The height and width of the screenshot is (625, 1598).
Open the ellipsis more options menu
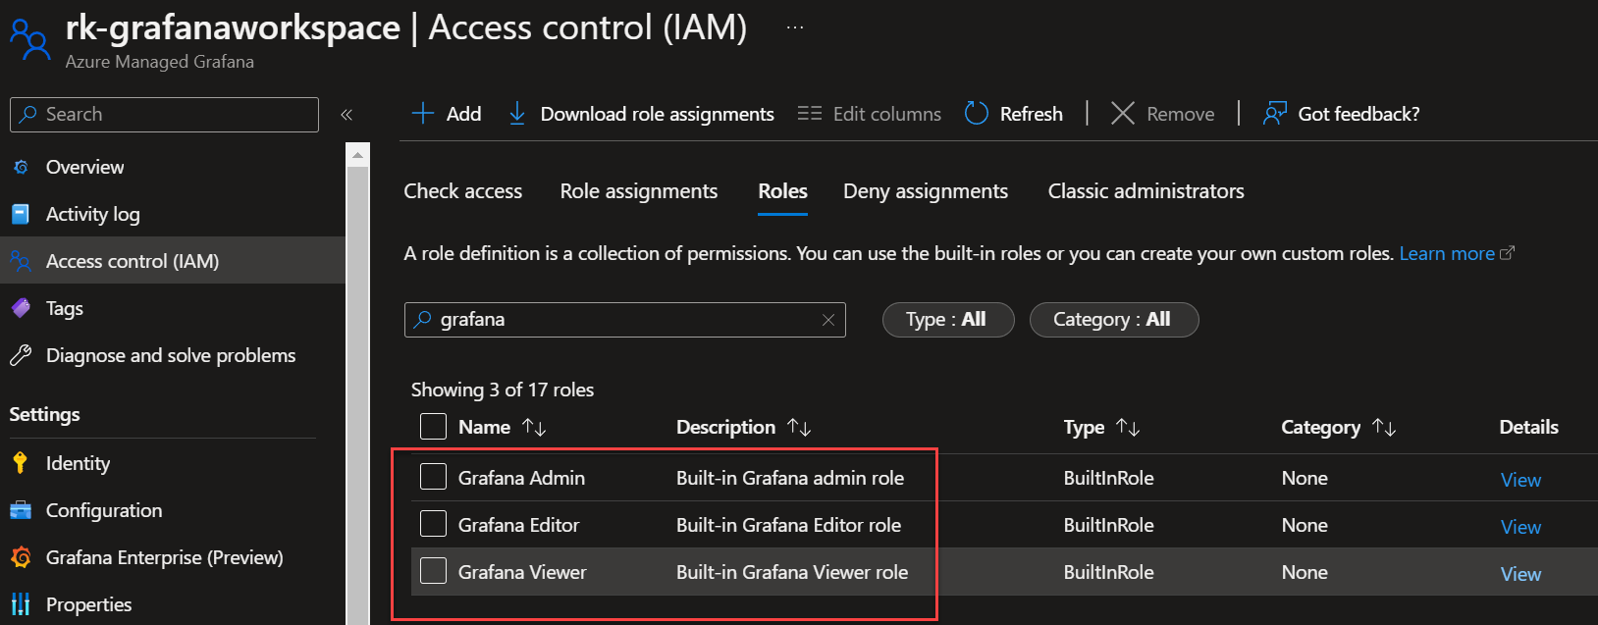[x=795, y=27]
